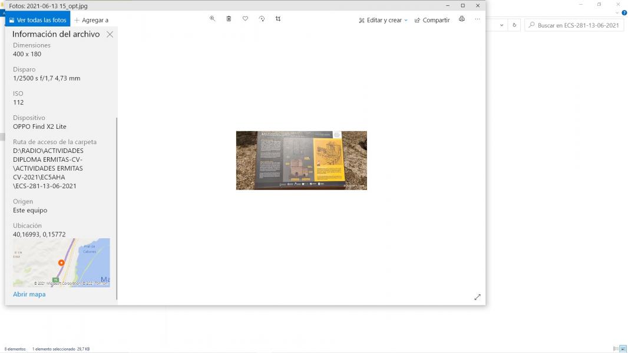Click status bar text 8 elementos
628x353 pixels.
[x=15, y=349]
